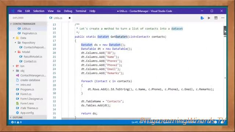Open the Selection menu
235x132 pixels.
pos(39,11)
